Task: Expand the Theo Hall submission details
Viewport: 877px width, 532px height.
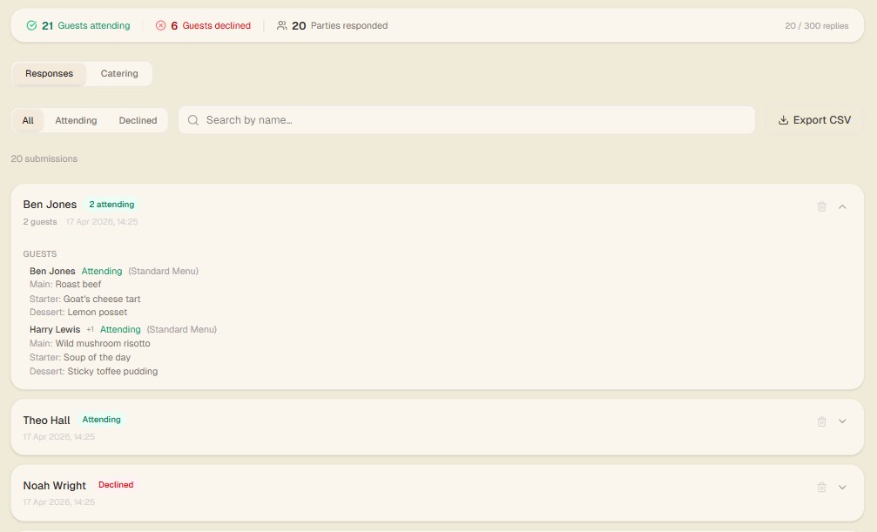Action: pyautogui.click(x=842, y=421)
